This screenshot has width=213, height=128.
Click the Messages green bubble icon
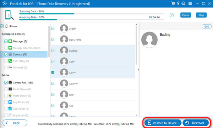(x=10, y=41)
